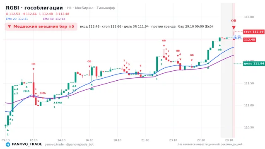Click the '27.10' date axis label
This screenshot has height=149, width=265.
coord(201,140)
